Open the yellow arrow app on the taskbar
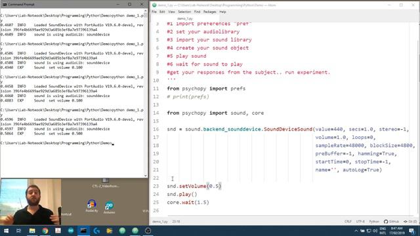 [110, 231]
